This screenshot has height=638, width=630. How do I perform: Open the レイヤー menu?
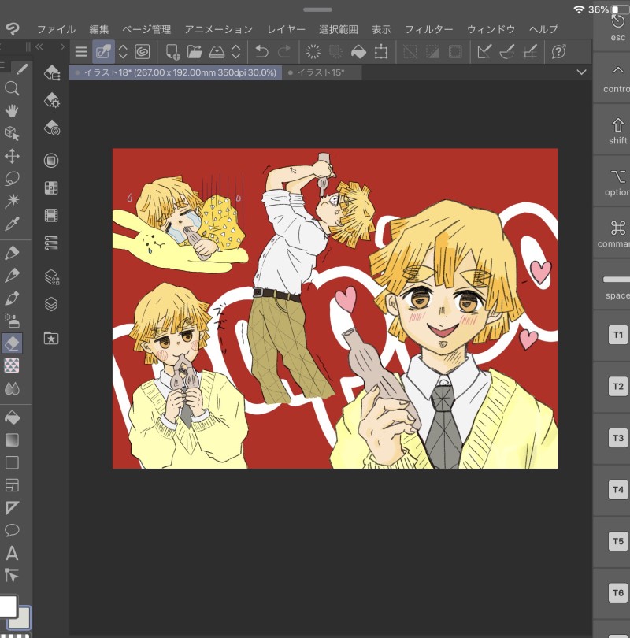pyautogui.click(x=287, y=29)
